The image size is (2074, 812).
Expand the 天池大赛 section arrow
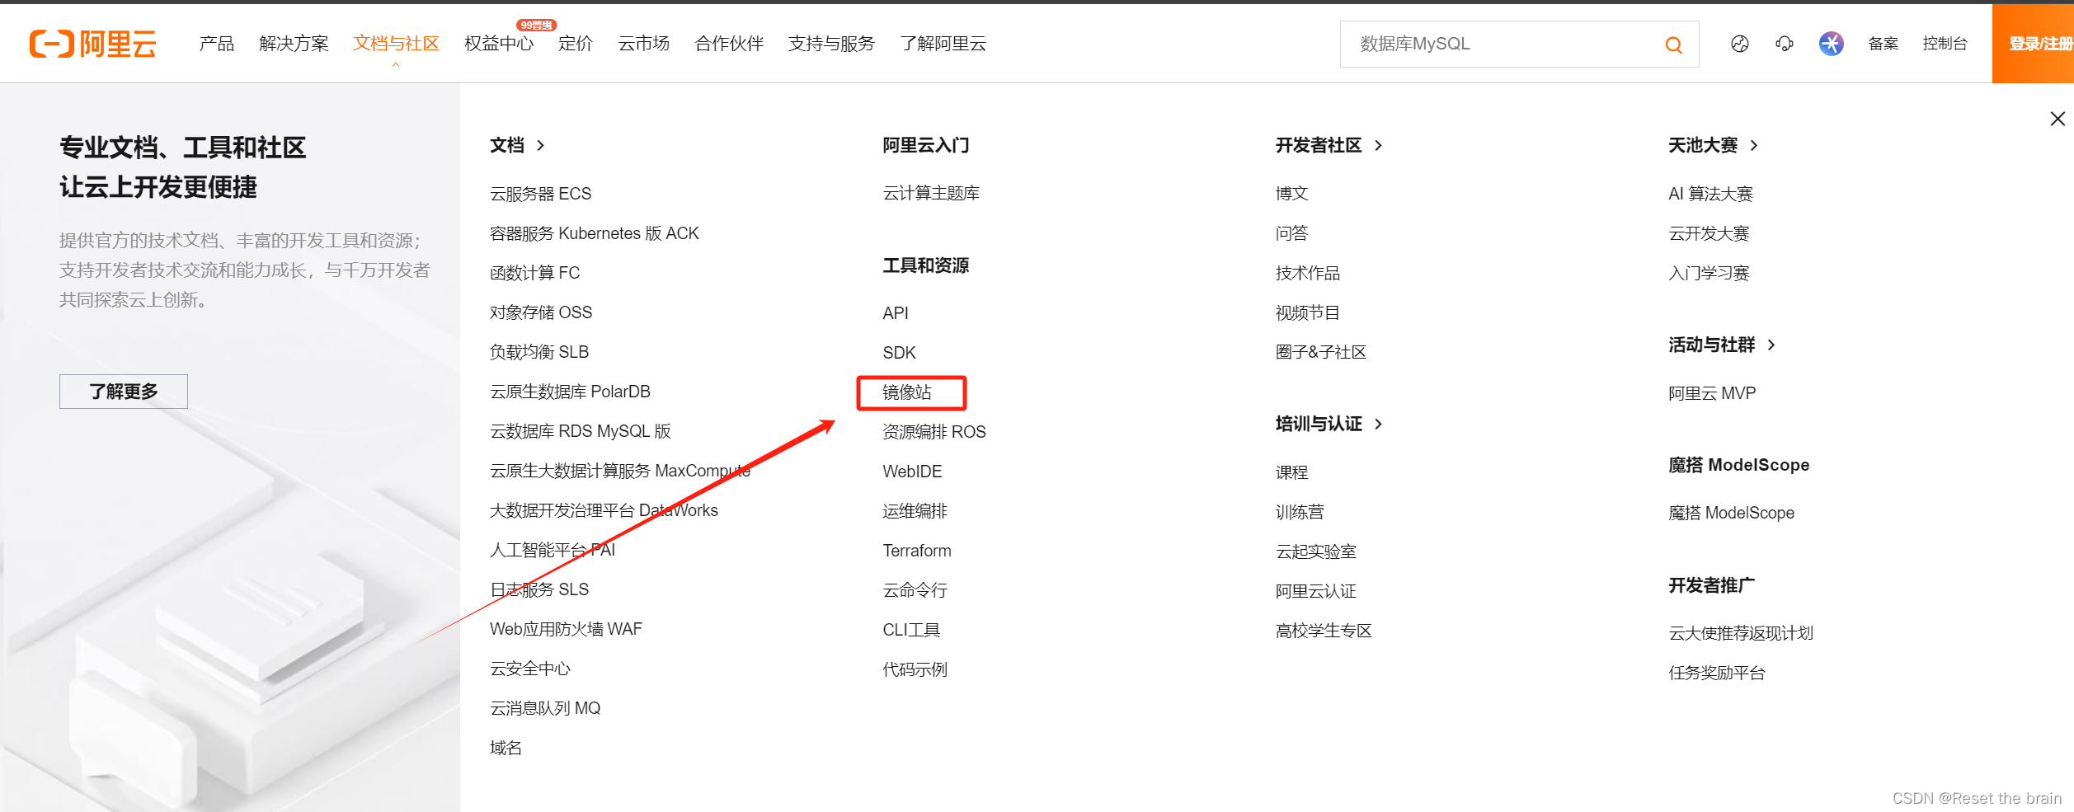(1754, 145)
